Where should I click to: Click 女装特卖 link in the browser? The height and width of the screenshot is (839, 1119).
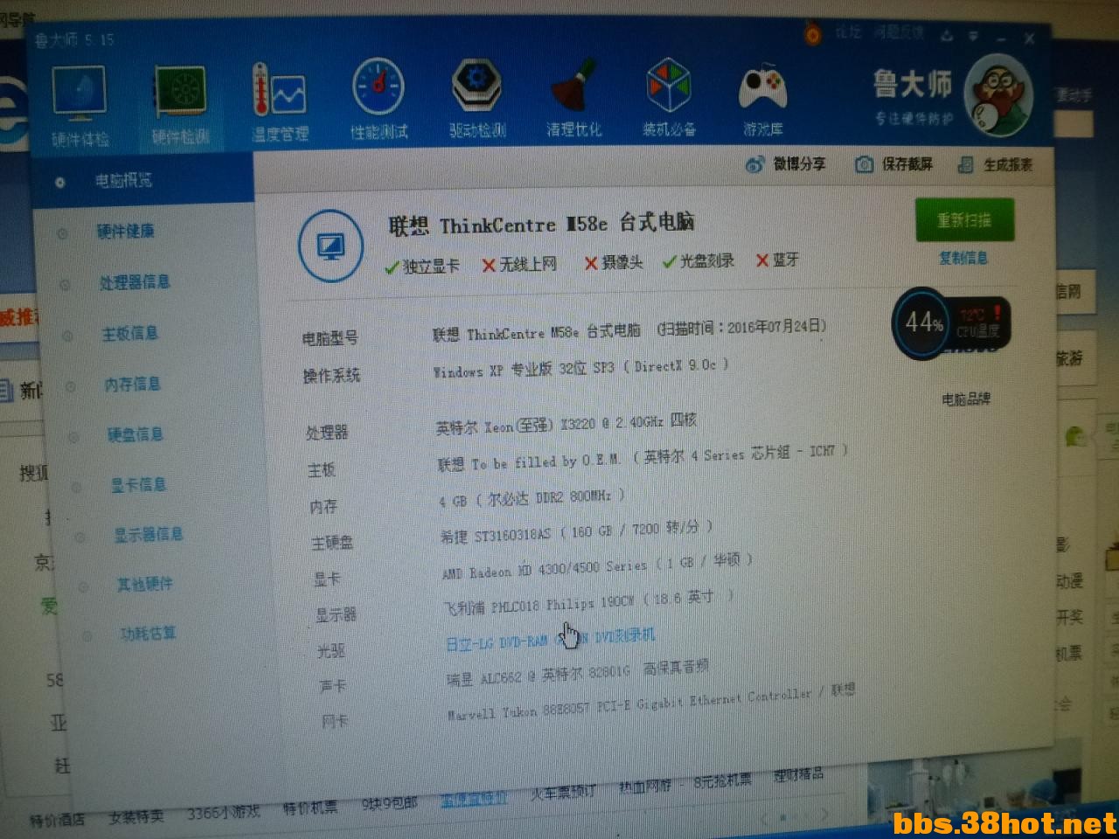tap(136, 816)
